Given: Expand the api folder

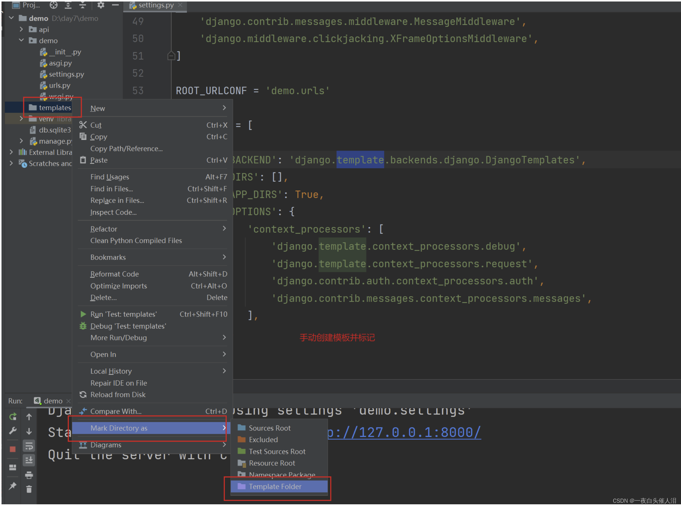Looking at the screenshot, I should point(21,29).
